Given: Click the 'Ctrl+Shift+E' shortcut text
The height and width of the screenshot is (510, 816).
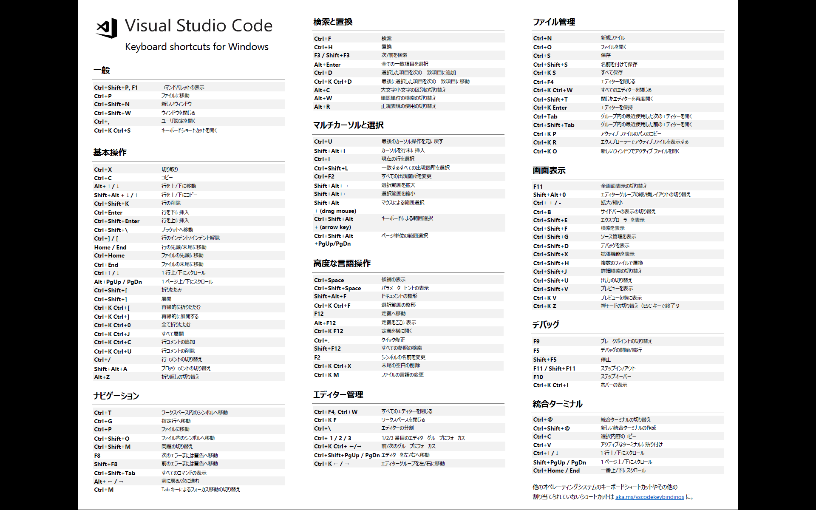Looking at the screenshot, I should point(550,220).
